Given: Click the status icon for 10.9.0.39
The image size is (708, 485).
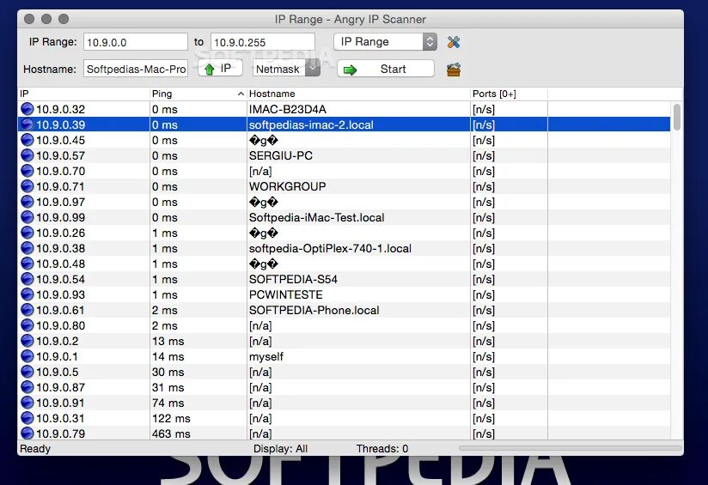Looking at the screenshot, I should pos(27,124).
